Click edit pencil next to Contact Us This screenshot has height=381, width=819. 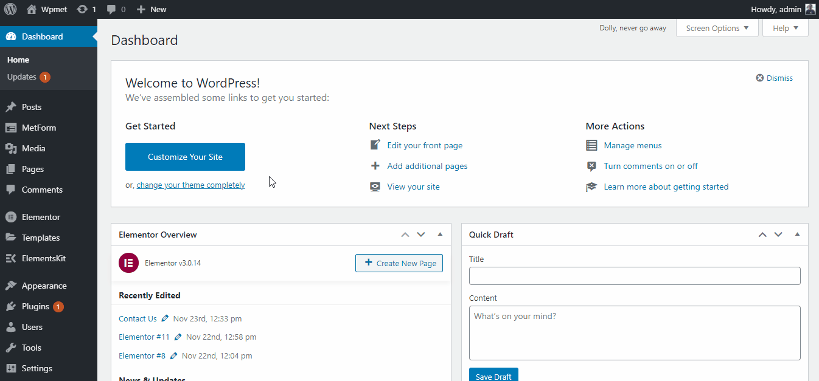tap(165, 318)
